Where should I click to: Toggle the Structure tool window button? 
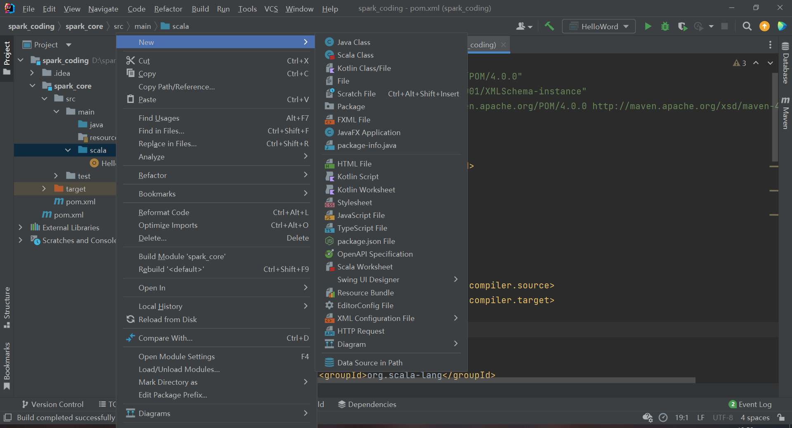(7, 307)
